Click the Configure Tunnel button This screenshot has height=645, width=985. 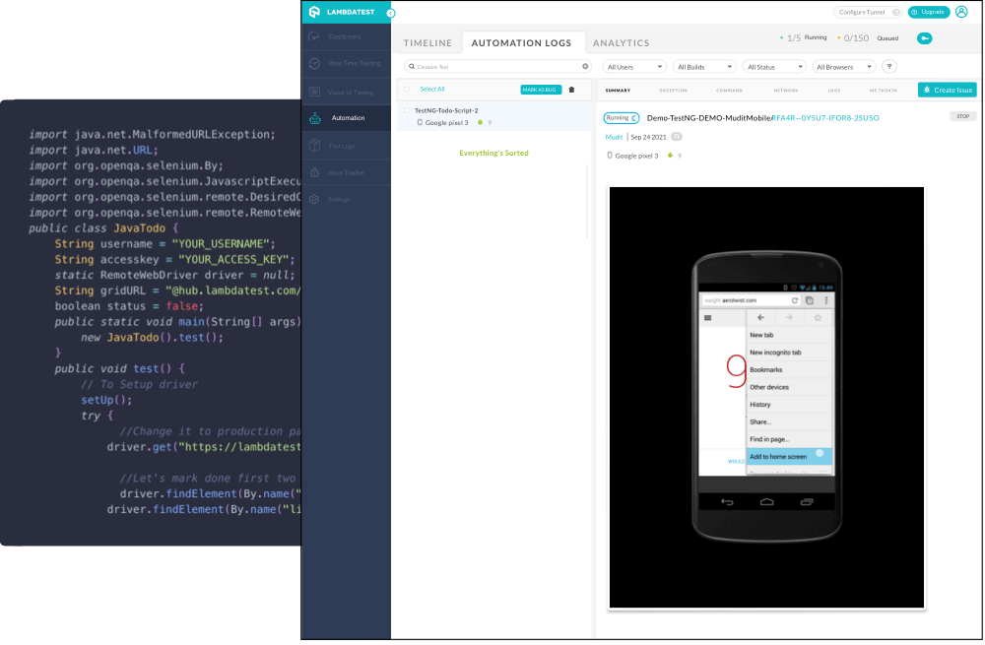pyautogui.click(x=868, y=12)
